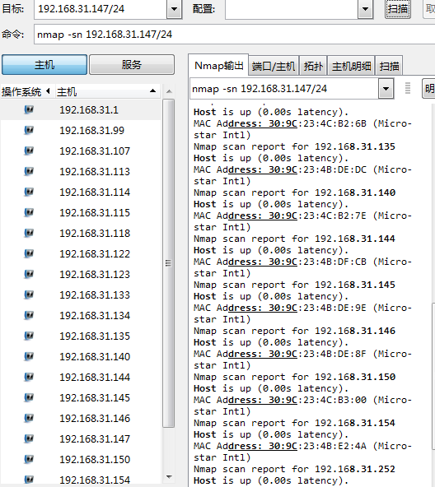The width and height of the screenshot is (435, 487).
Task: Select the 主机 hosts button
Action: click(x=44, y=65)
